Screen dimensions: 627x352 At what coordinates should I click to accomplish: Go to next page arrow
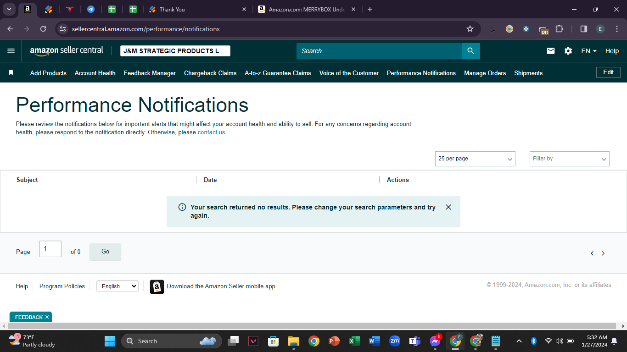[x=603, y=253]
